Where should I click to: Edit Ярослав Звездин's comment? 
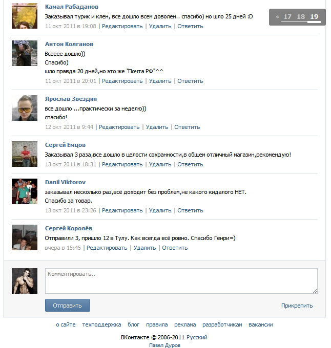tap(119, 127)
